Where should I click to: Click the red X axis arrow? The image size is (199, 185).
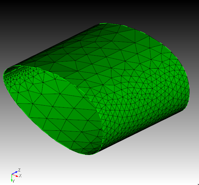coord(15,175)
